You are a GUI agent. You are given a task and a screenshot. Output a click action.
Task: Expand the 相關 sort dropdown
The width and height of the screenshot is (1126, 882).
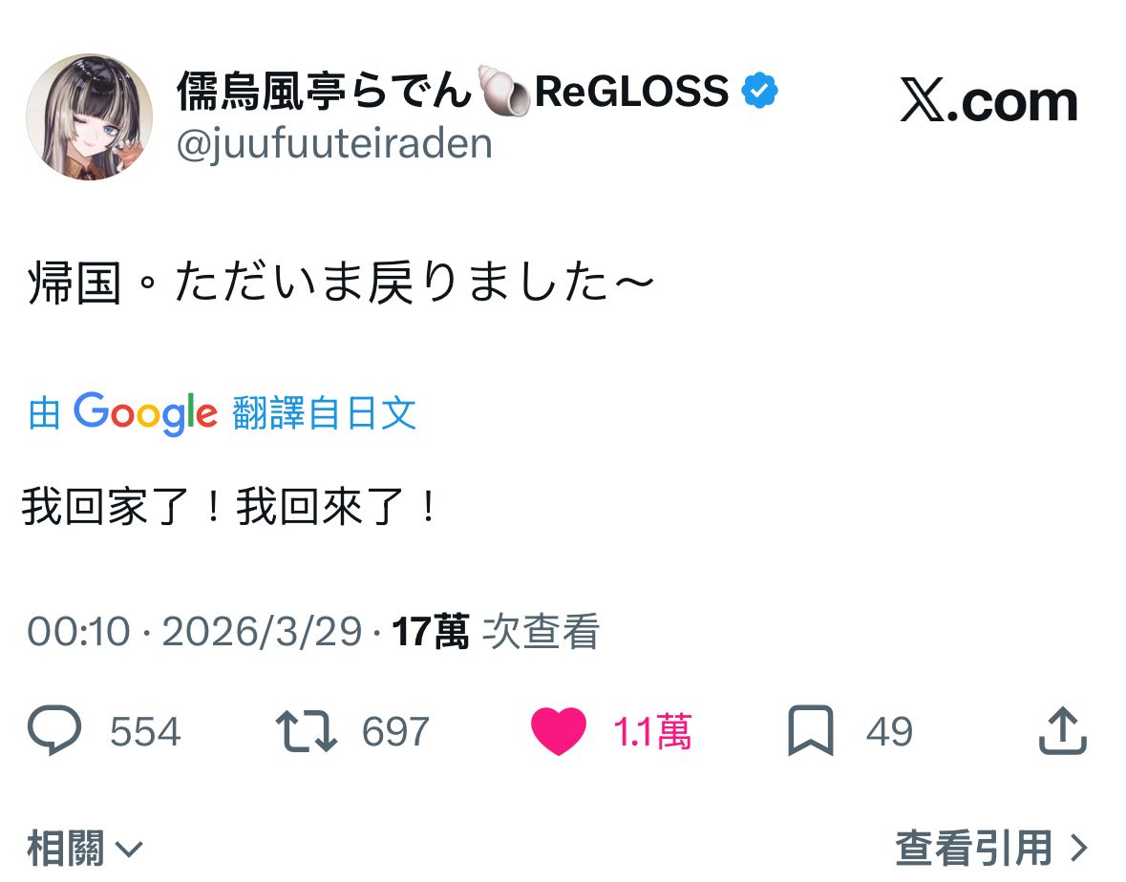[84, 848]
